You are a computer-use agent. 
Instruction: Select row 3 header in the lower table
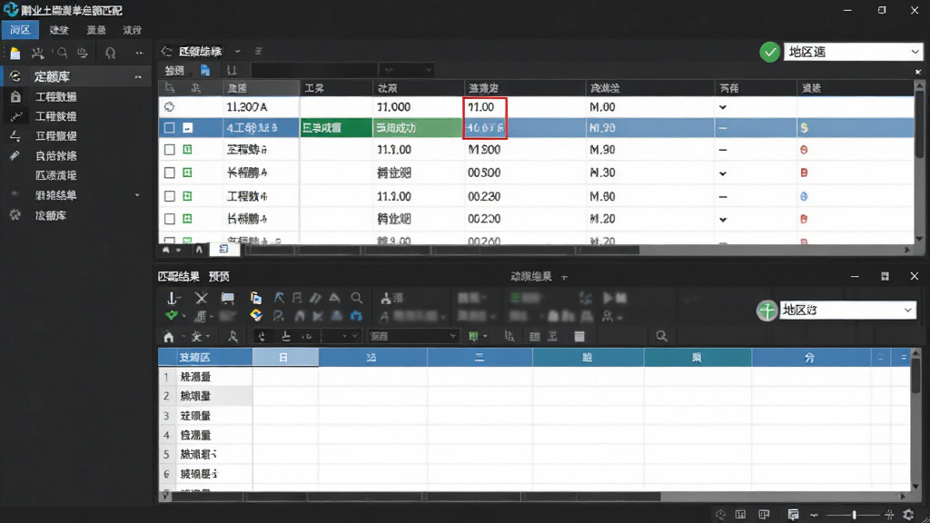(x=166, y=416)
